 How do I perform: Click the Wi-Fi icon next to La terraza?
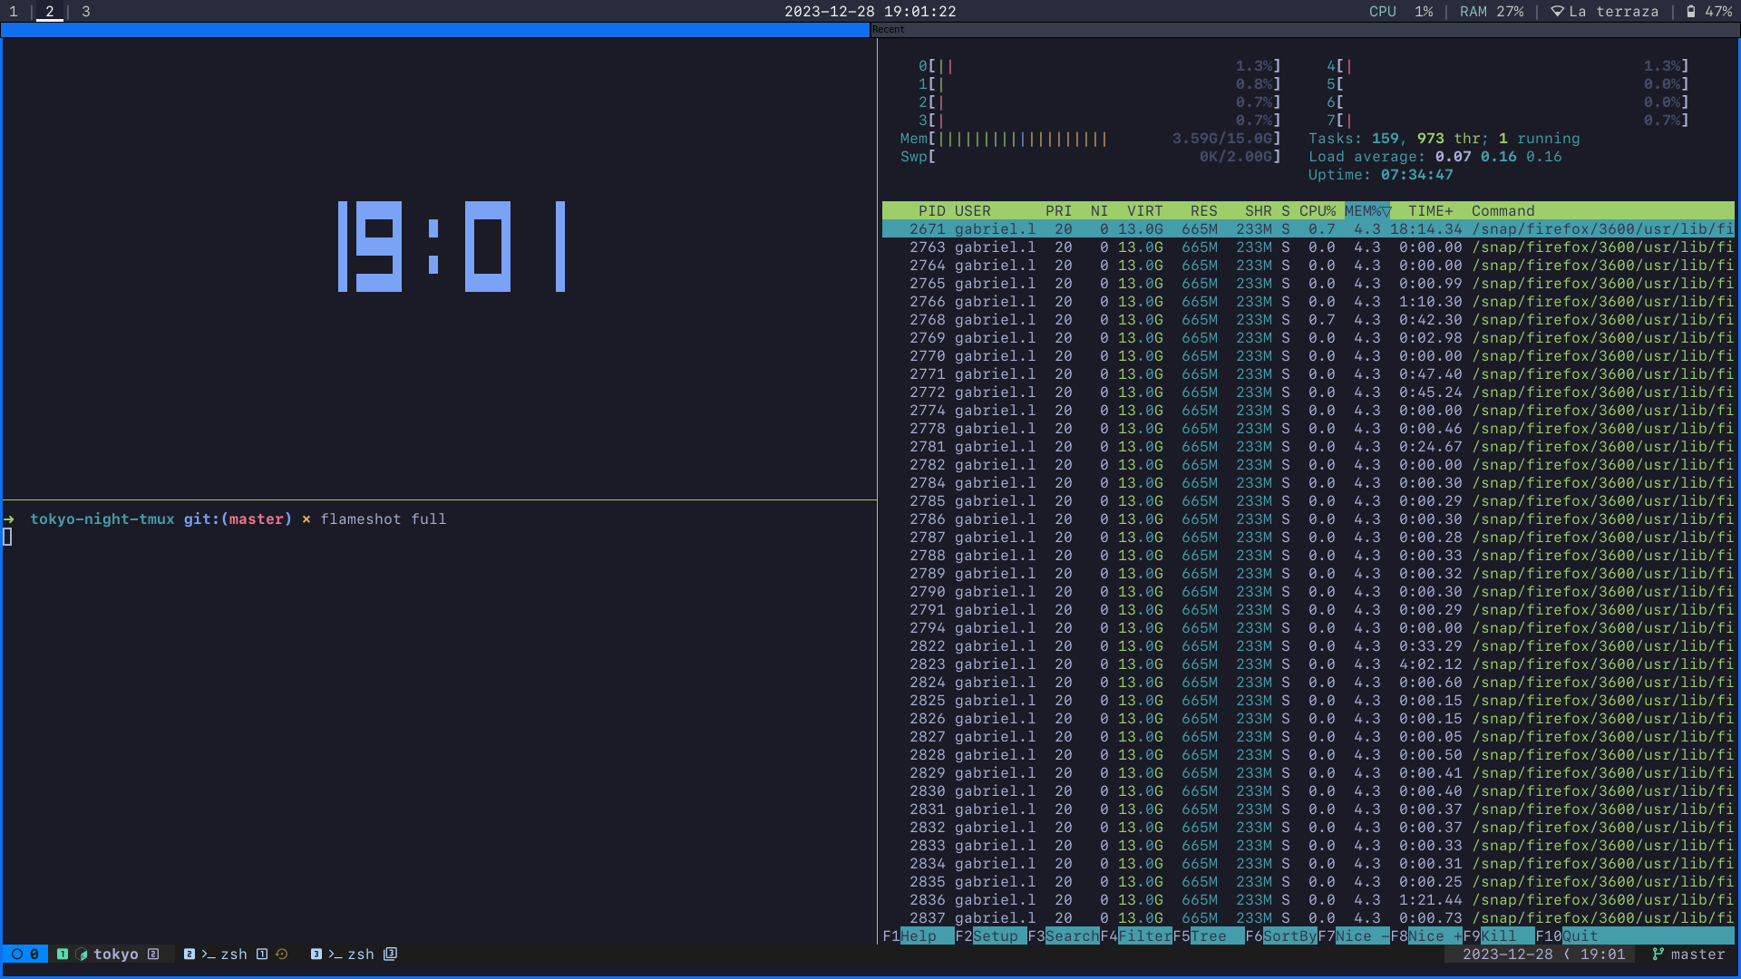click(x=1557, y=12)
